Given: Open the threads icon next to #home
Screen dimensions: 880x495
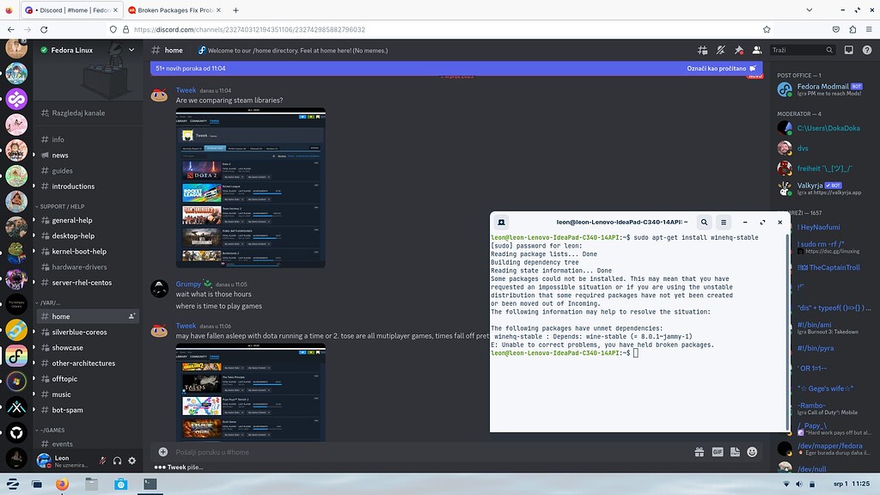Looking at the screenshot, I should coord(703,50).
